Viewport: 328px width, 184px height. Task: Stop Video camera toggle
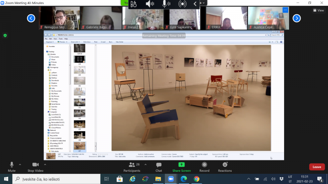click(x=35, y=167)
